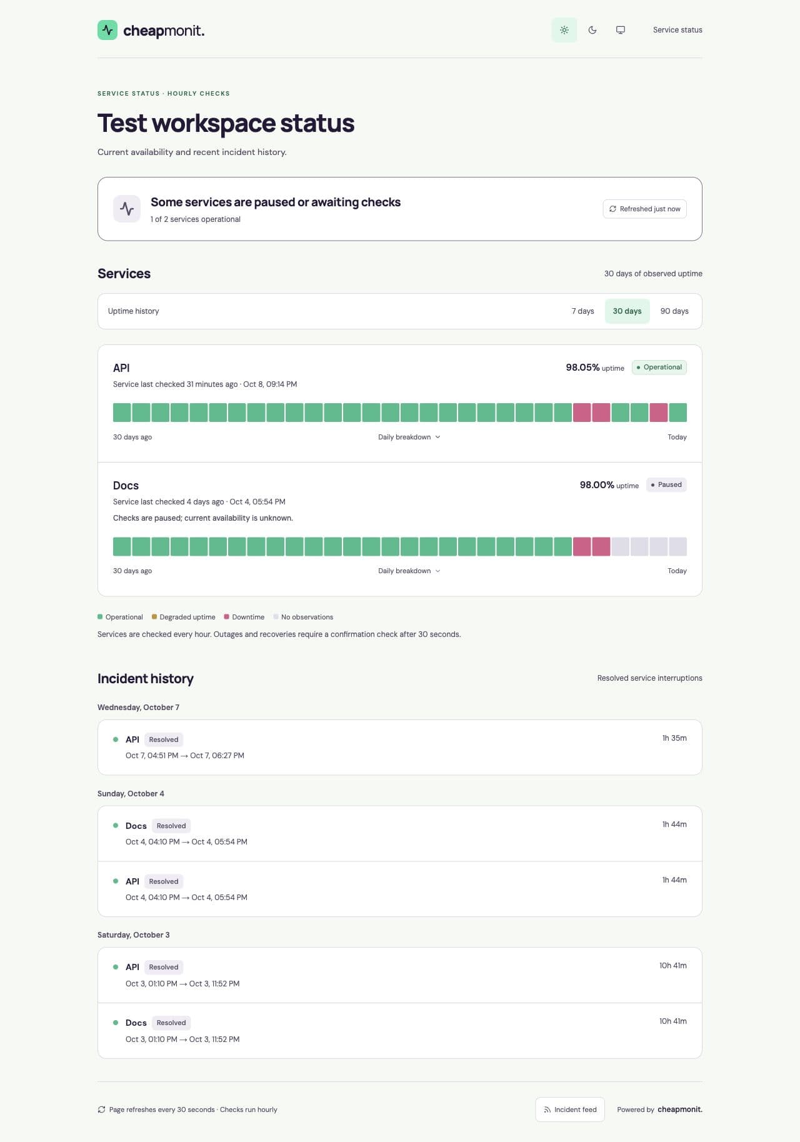Click the API Operational status badge
Viewport: 800px width, 1142px height.
point(659,368)
